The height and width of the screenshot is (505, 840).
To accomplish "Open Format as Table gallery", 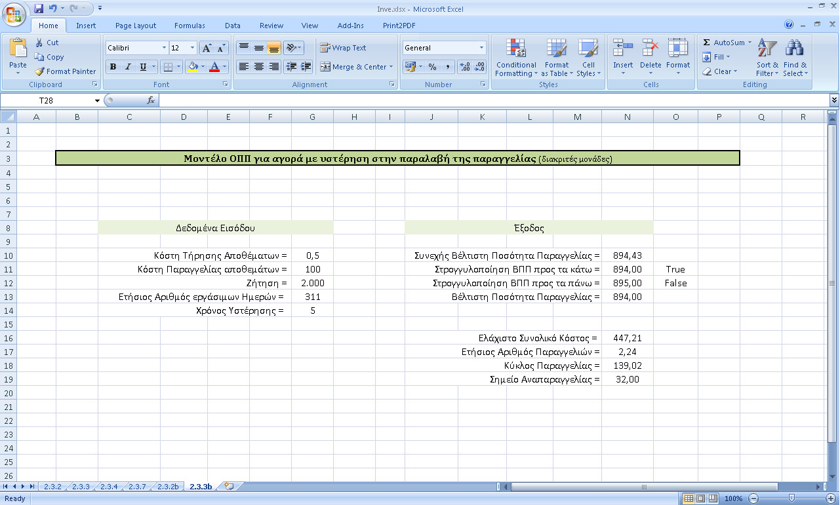I will tap(556, 58).
